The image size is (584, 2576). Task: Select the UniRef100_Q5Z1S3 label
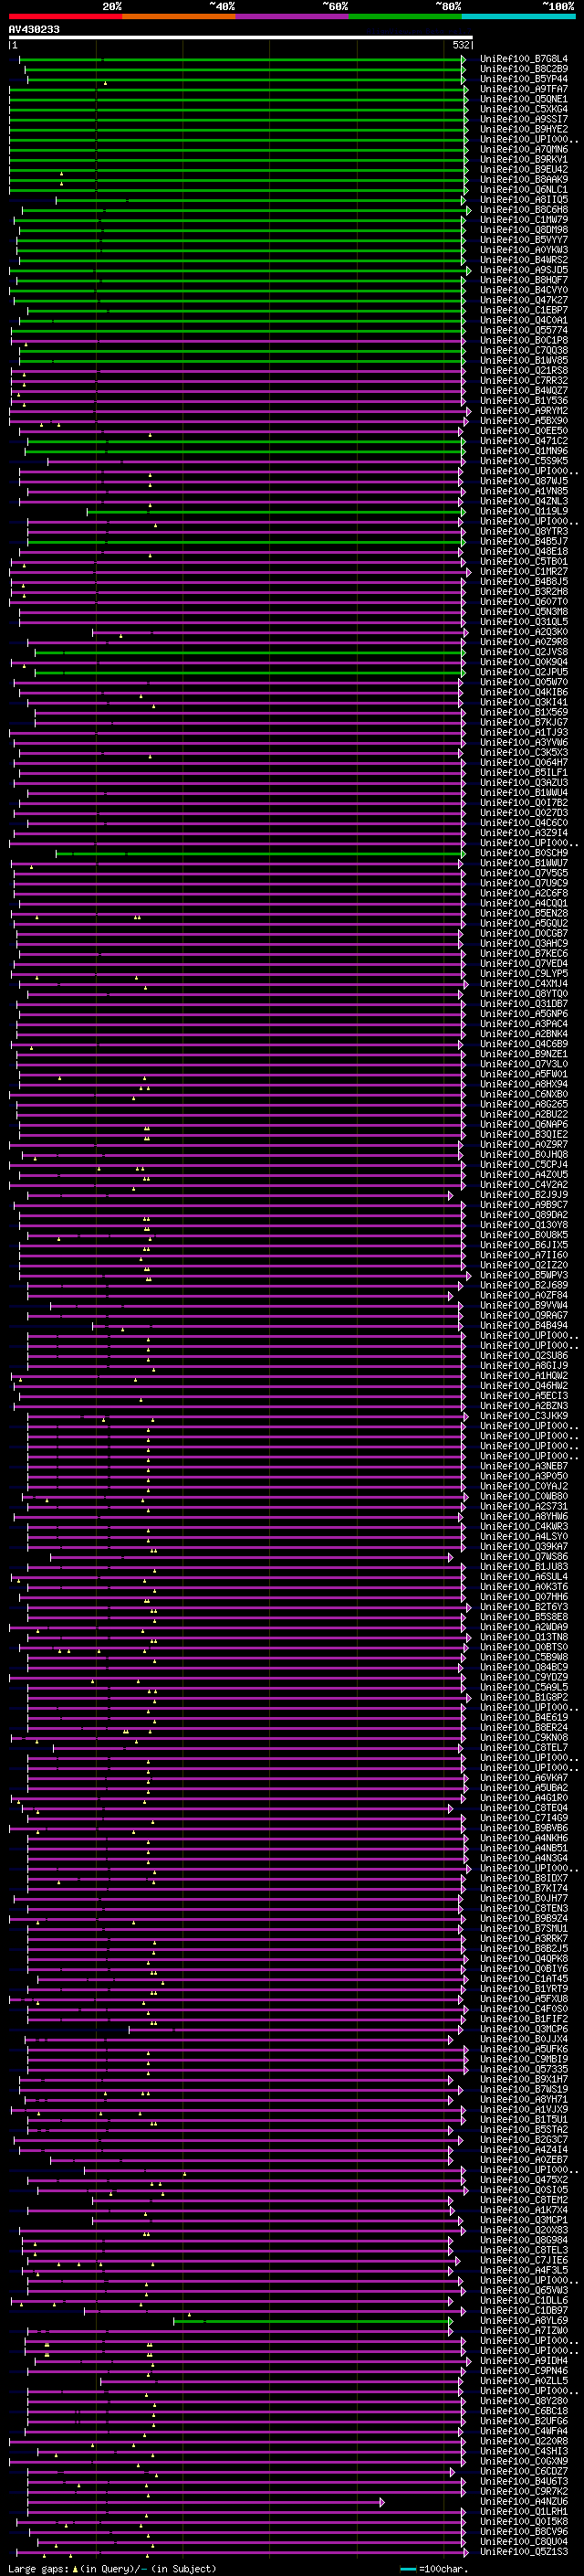point(524,2551)
